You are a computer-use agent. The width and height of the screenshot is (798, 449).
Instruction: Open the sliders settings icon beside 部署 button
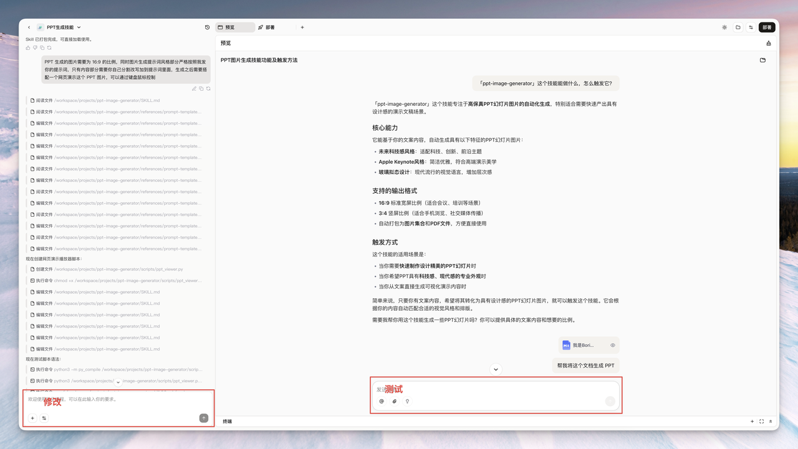[x=751, y=27]
